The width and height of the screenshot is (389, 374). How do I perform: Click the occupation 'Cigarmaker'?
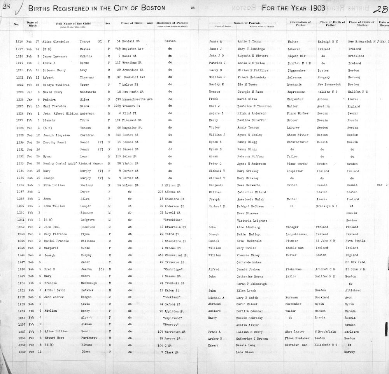(x=297, y=71)
